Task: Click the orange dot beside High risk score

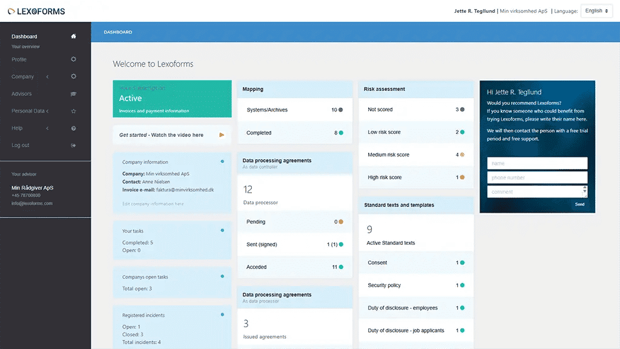Action: click(462, 178)
